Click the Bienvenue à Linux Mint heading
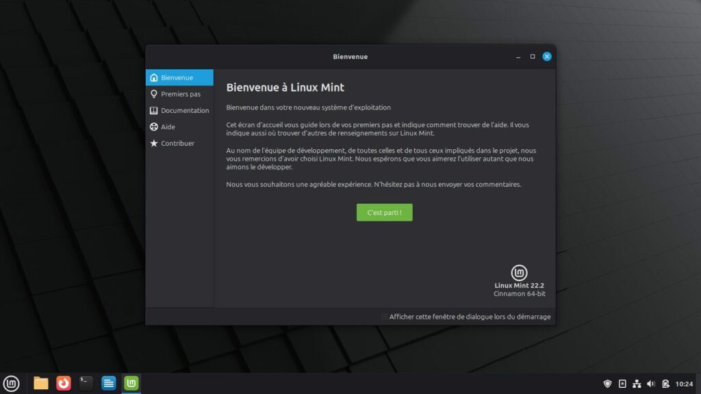 (x=285, y=88)
